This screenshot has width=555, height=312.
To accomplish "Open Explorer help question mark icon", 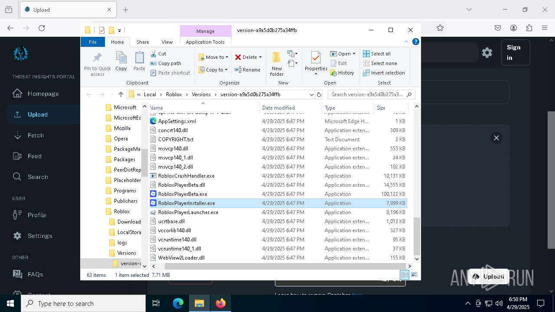I will coord(415,42).
